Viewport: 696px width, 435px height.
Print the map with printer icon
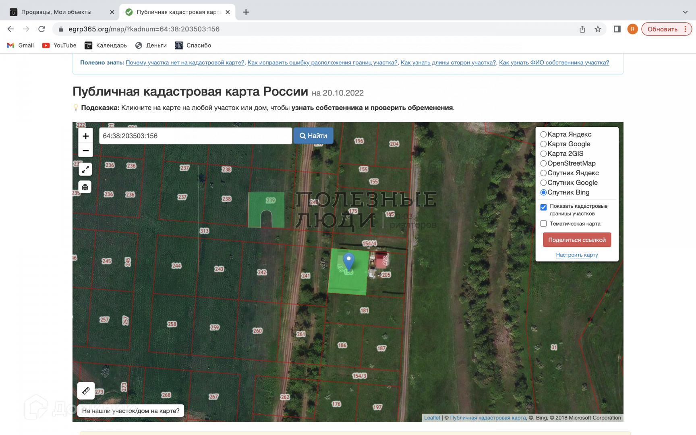click(85, 187)
